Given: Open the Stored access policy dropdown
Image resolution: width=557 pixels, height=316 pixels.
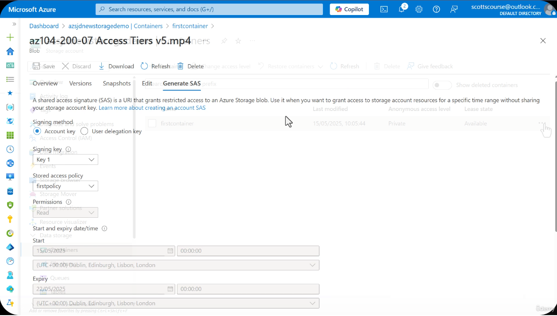Looking at the screenshot, I should (x=65, y=186).
